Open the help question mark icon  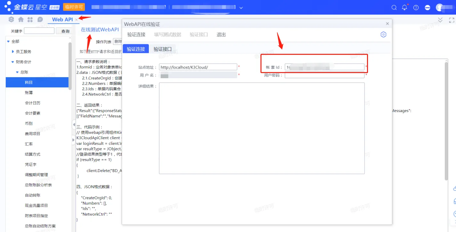pyautogui.click(x=416, y=7)
